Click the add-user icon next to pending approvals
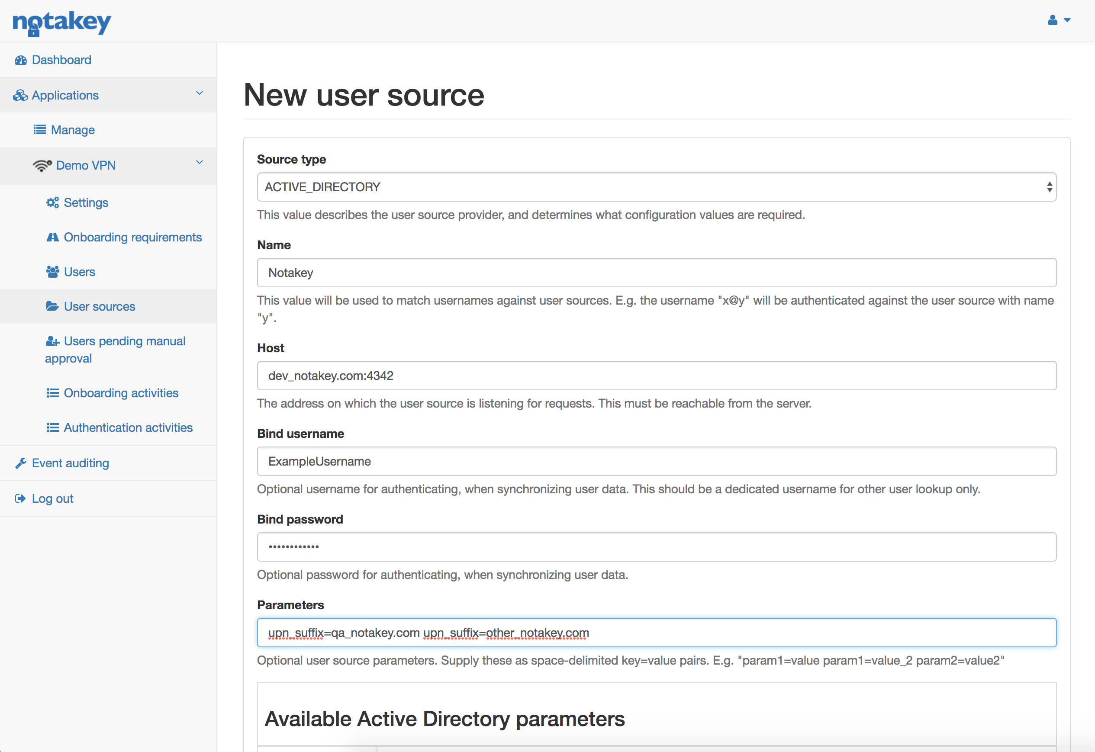The image size is (1095, 752). (52, 341)
